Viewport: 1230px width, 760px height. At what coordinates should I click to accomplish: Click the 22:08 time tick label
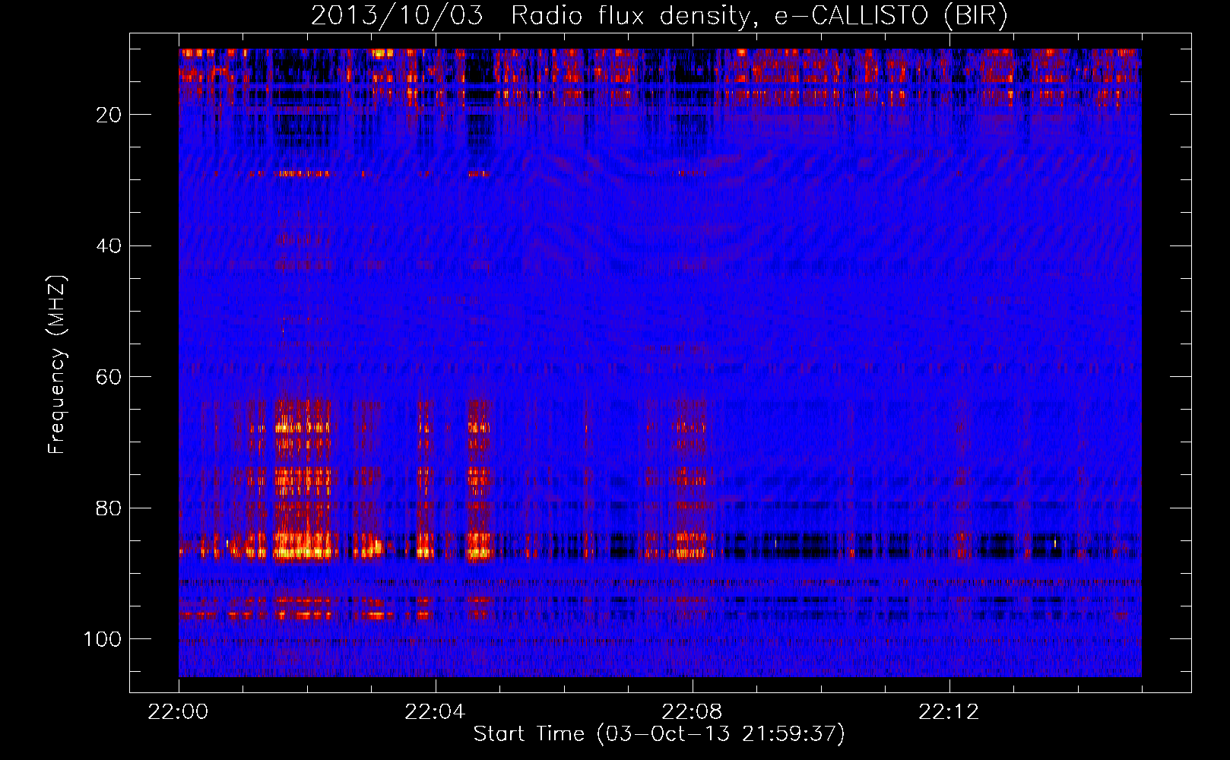[x=692, y=712]
